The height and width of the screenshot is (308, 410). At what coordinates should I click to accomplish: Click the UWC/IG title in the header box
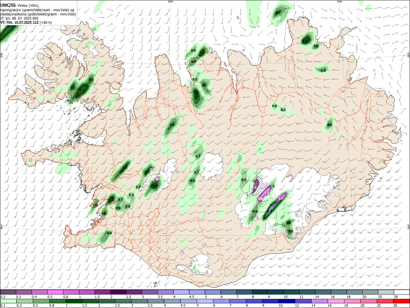click(7, 5)
